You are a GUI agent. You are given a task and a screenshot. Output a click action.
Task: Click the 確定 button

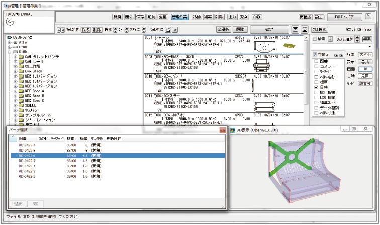tap(269, 29)
